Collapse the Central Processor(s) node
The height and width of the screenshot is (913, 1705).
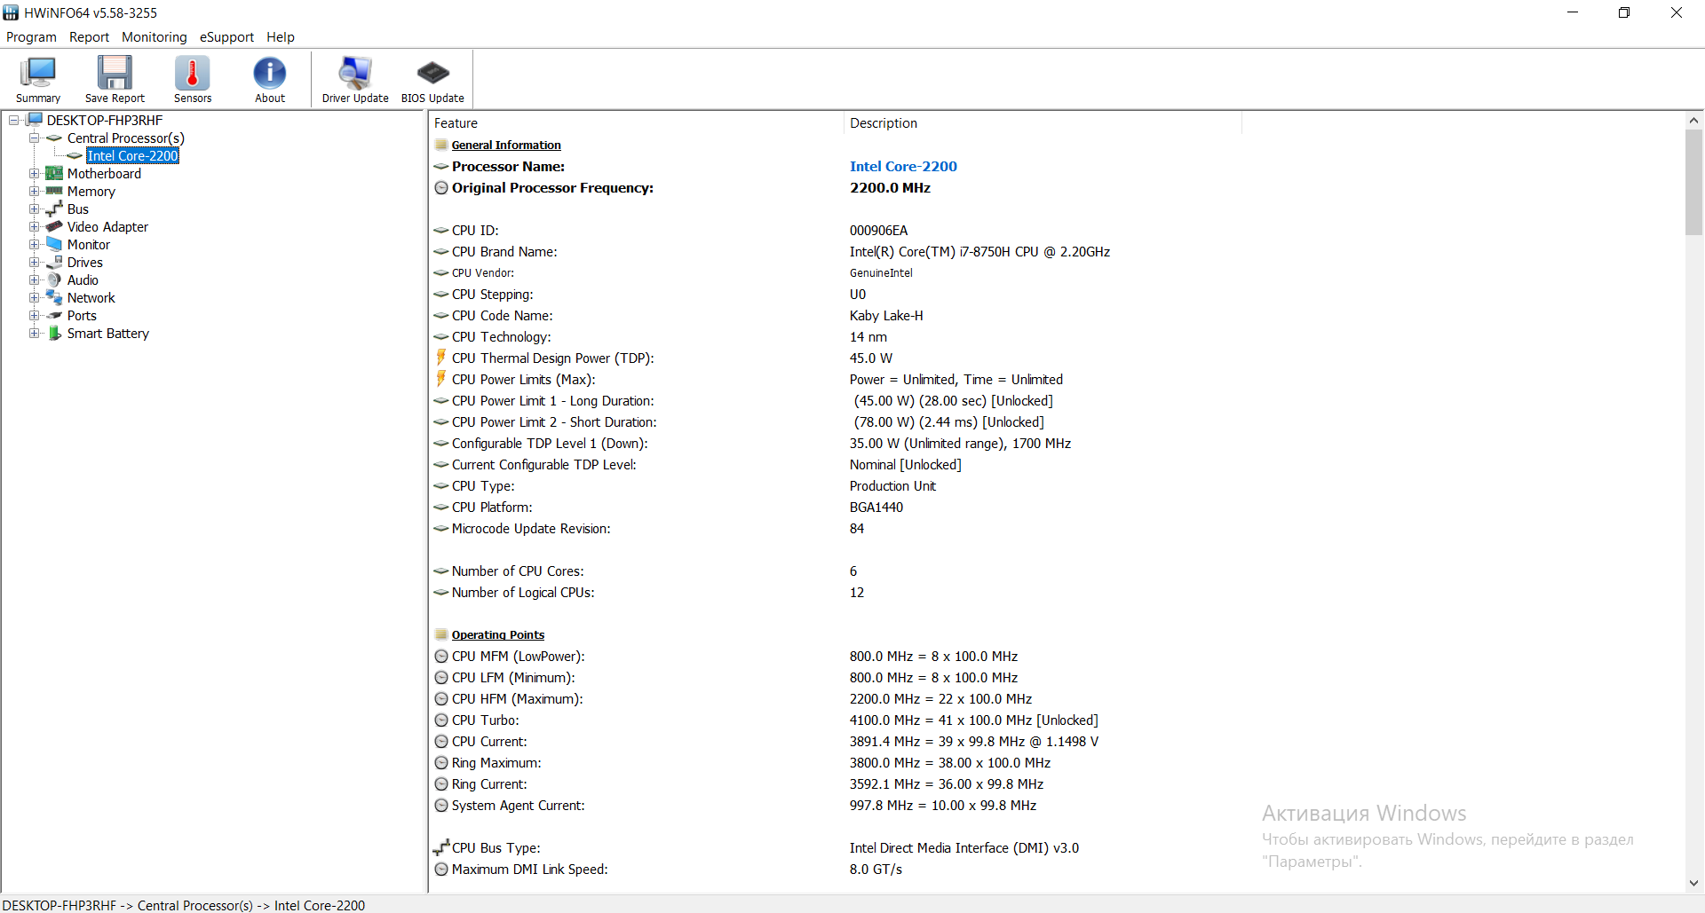coord(34,138)
